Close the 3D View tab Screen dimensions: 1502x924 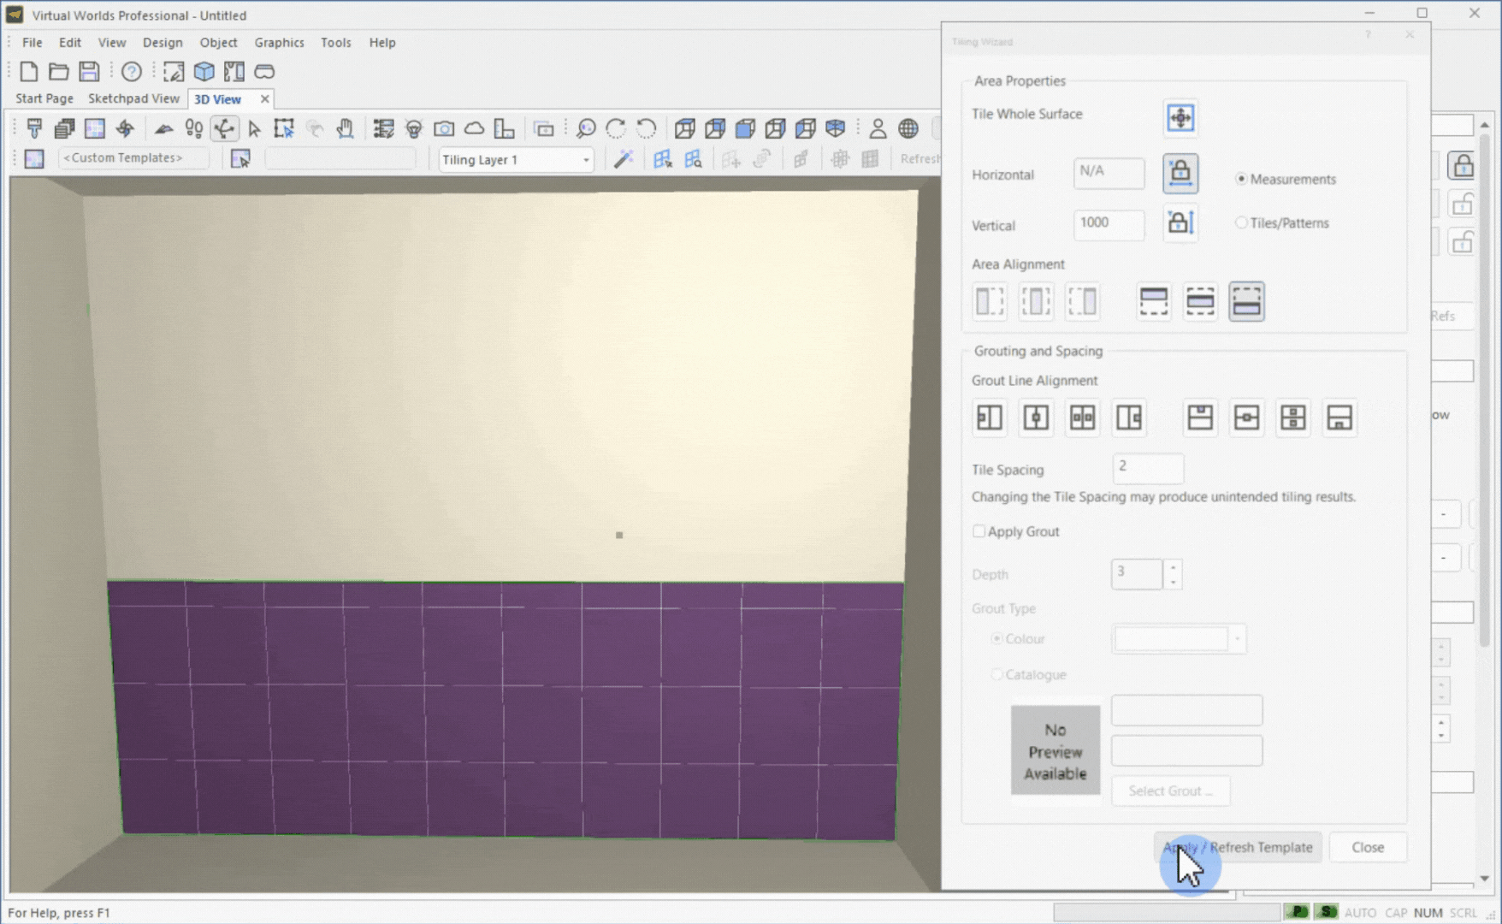(x=264, y=99)
